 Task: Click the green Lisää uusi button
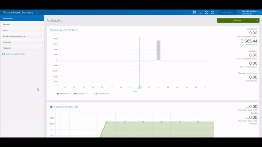point(238,20)
